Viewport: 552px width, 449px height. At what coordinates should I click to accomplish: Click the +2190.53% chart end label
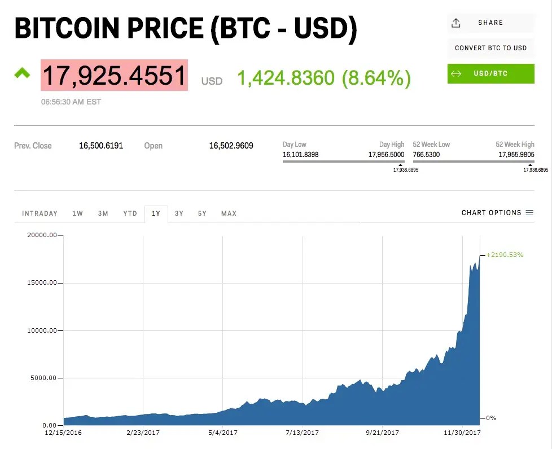[505, 255]
